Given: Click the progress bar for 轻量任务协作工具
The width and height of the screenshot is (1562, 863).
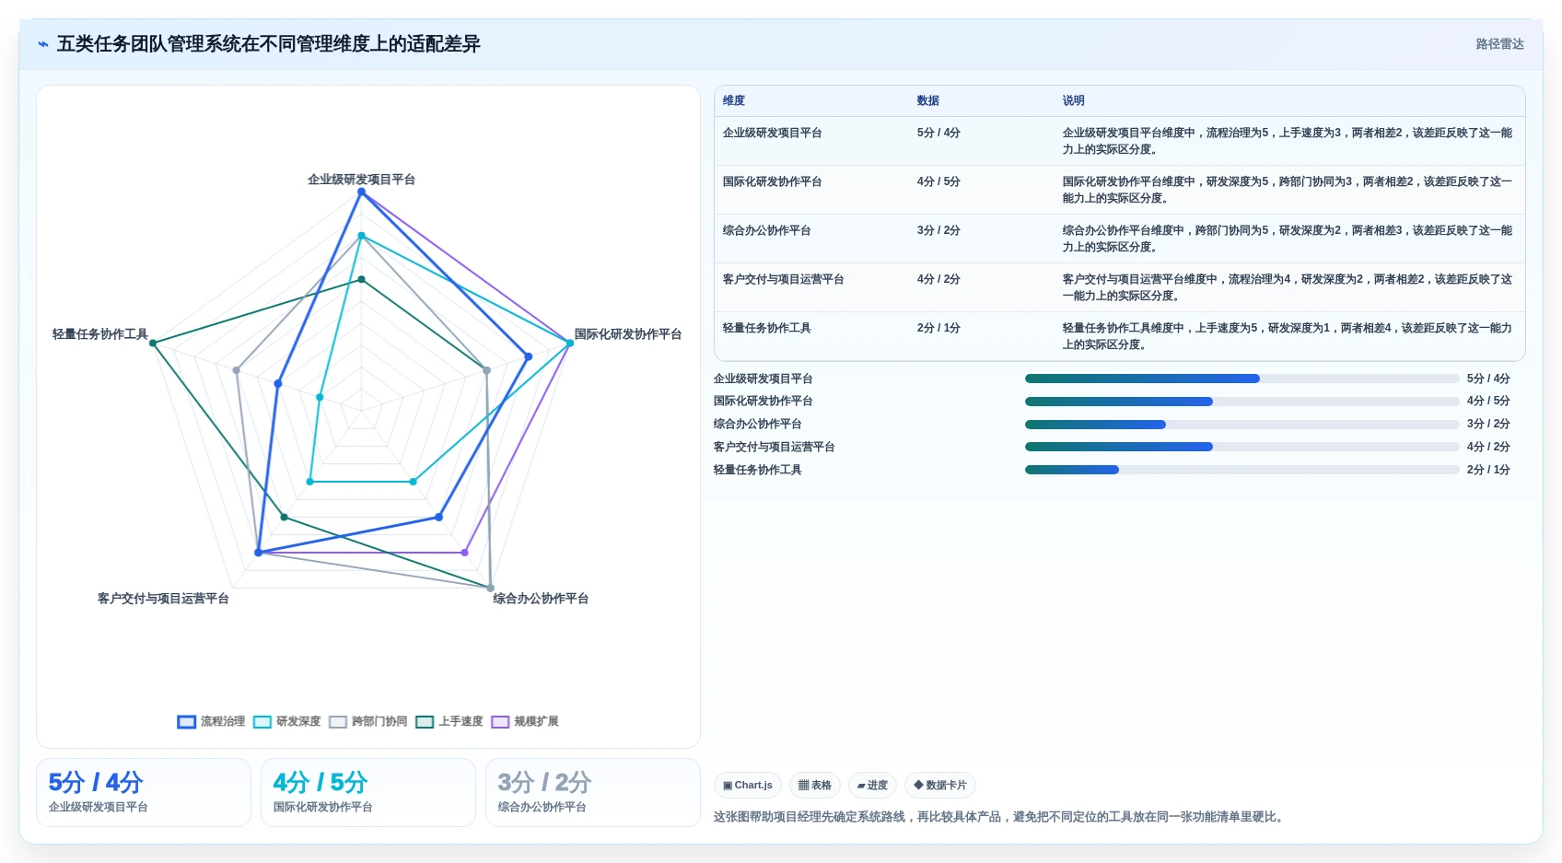Looking at the screenshot, I should [x=1241, y=470].
